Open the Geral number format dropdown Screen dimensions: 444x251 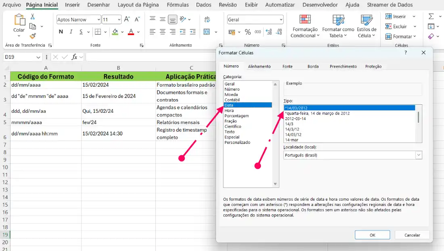255,19
